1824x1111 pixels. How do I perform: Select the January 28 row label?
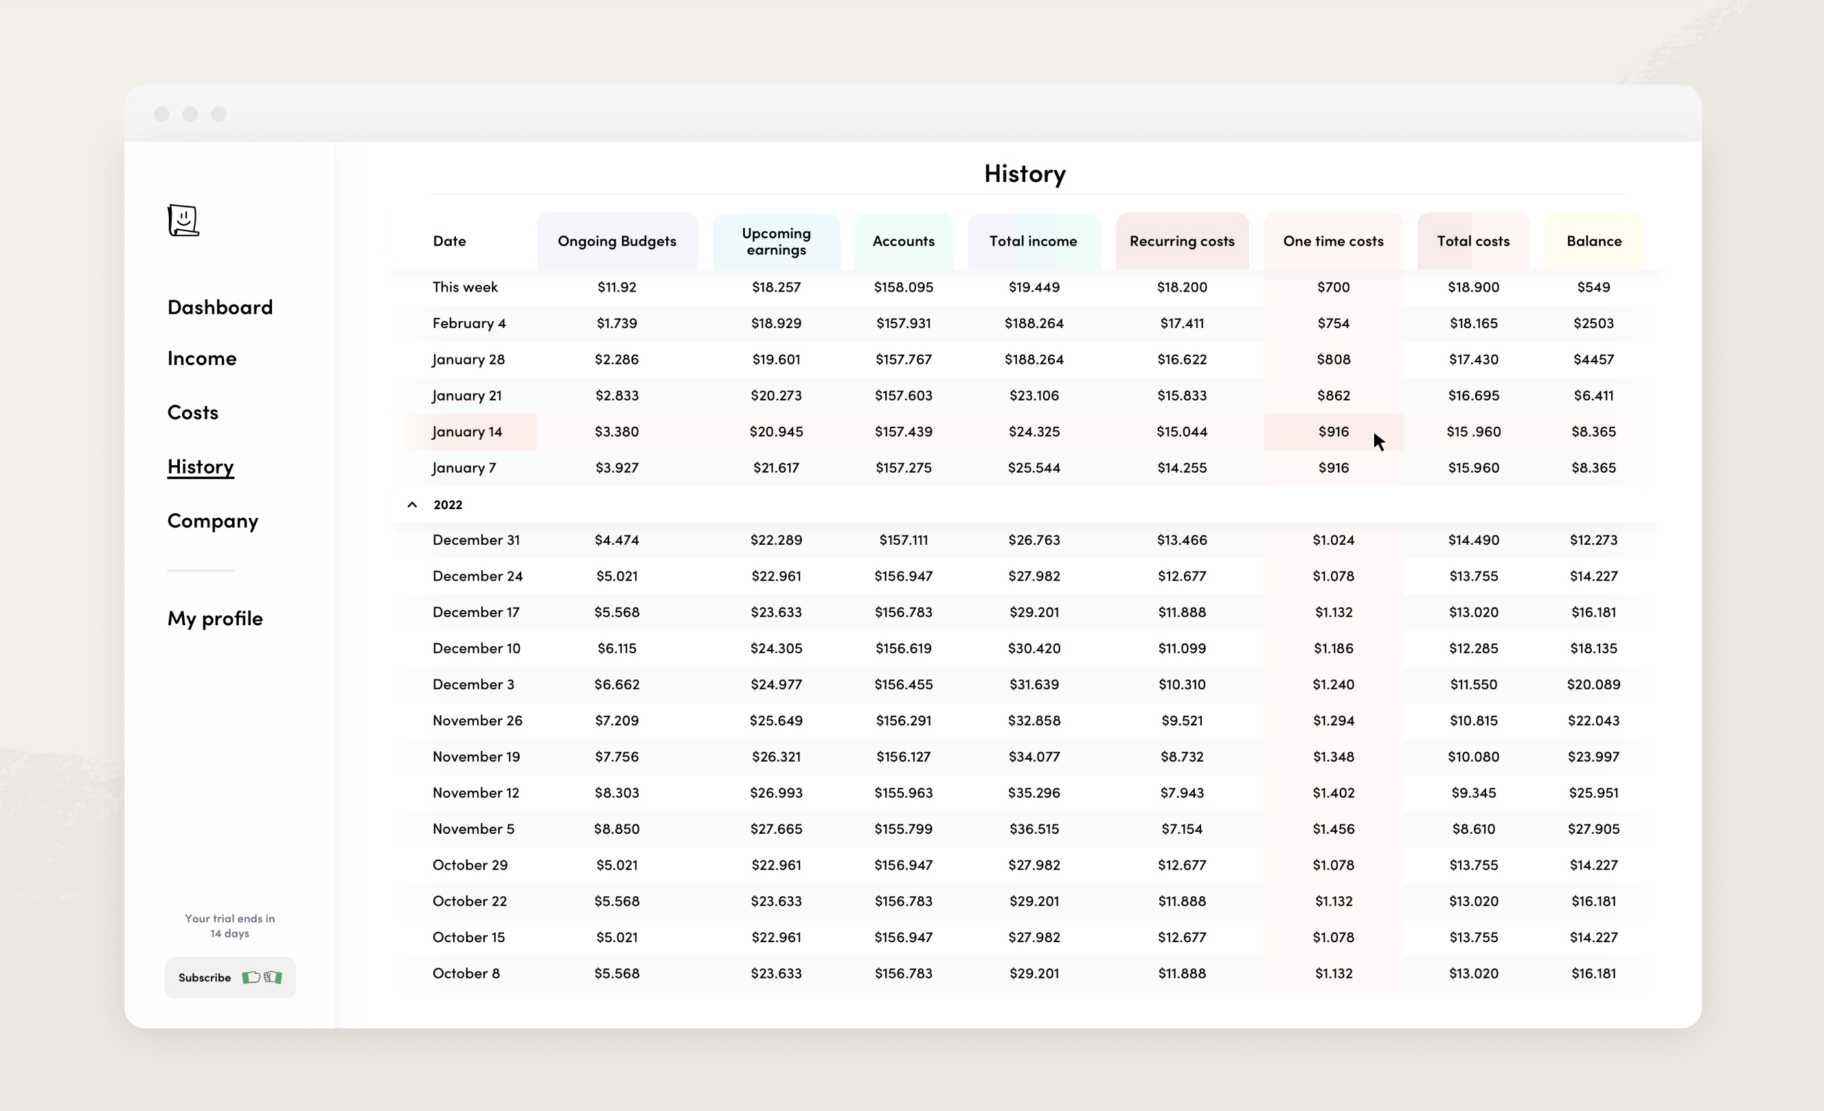click(468, 360)
